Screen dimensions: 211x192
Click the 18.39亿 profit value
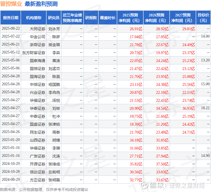pyautogui.click(x=136, y=124)
